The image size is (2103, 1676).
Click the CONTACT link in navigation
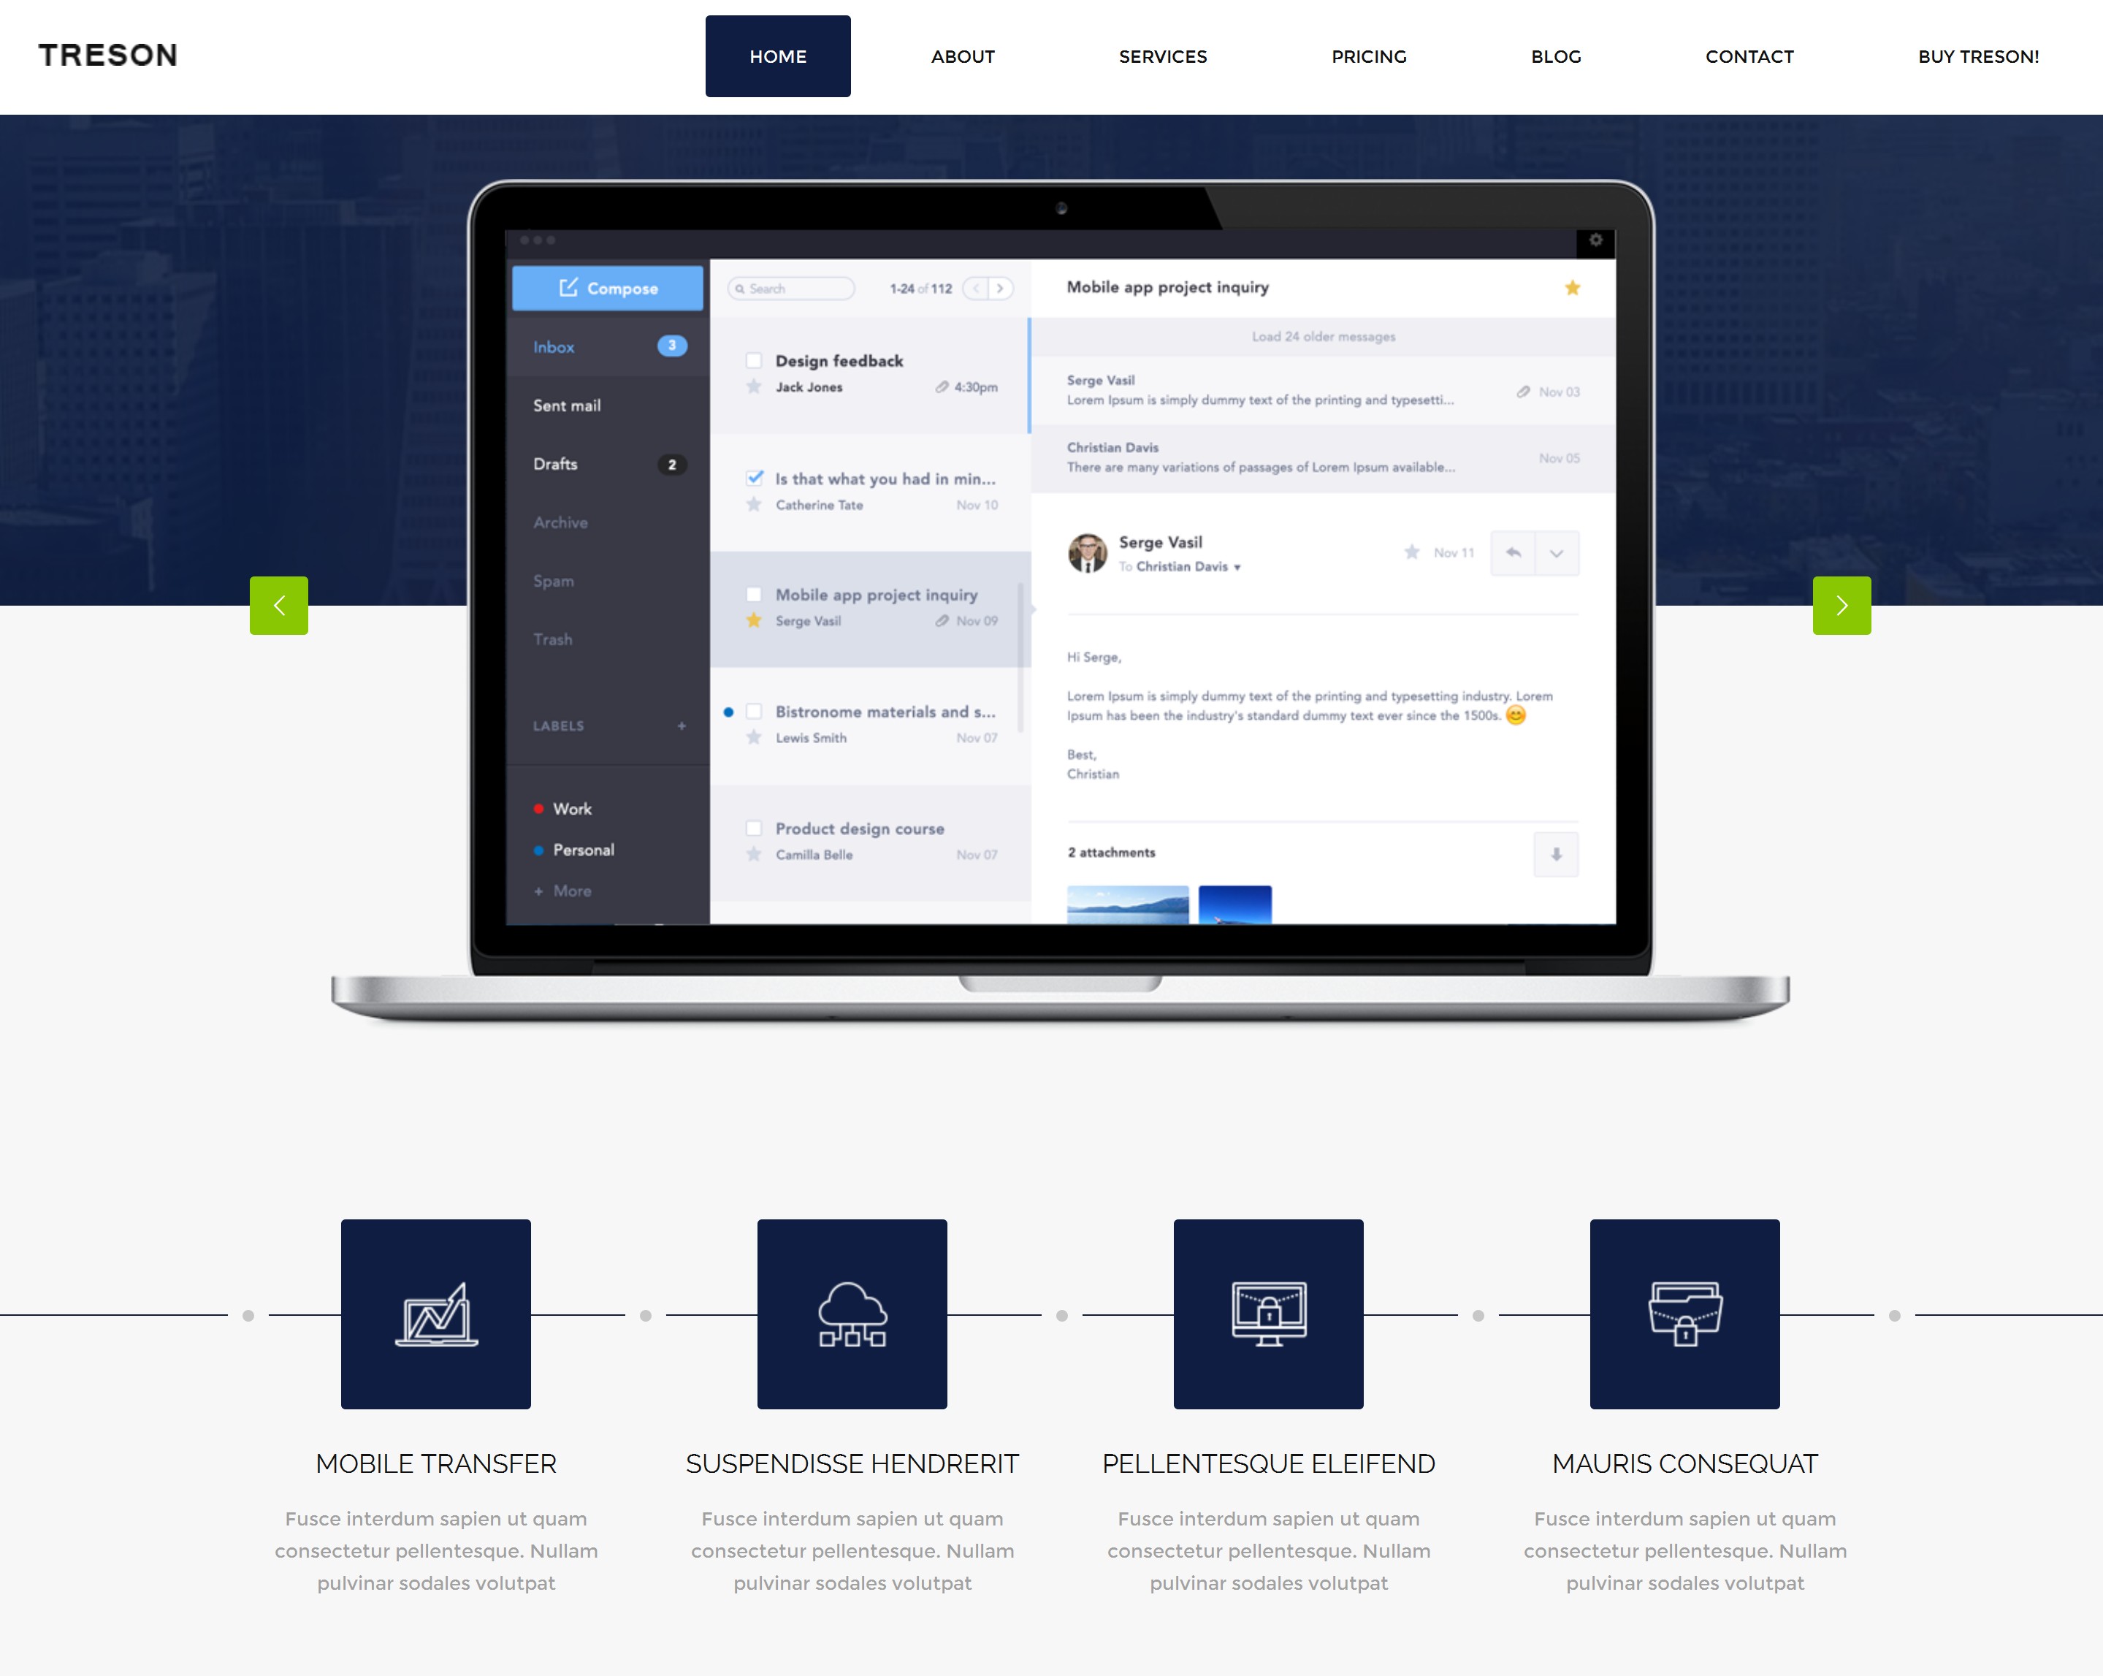pos(1749,56)
